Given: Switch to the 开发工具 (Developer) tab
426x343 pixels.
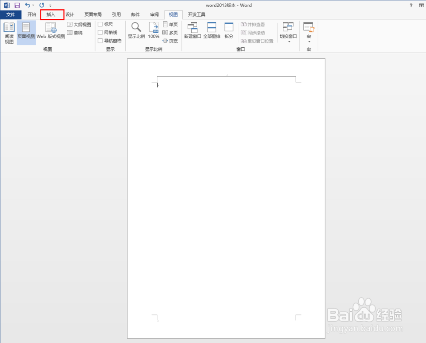Looking at the screenshot, I should click(x=196, y=14).
